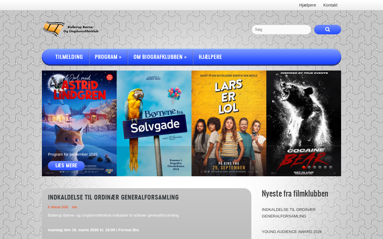
Task: Click the Jul med Astrid Lindgren poster
Action: 79,123
